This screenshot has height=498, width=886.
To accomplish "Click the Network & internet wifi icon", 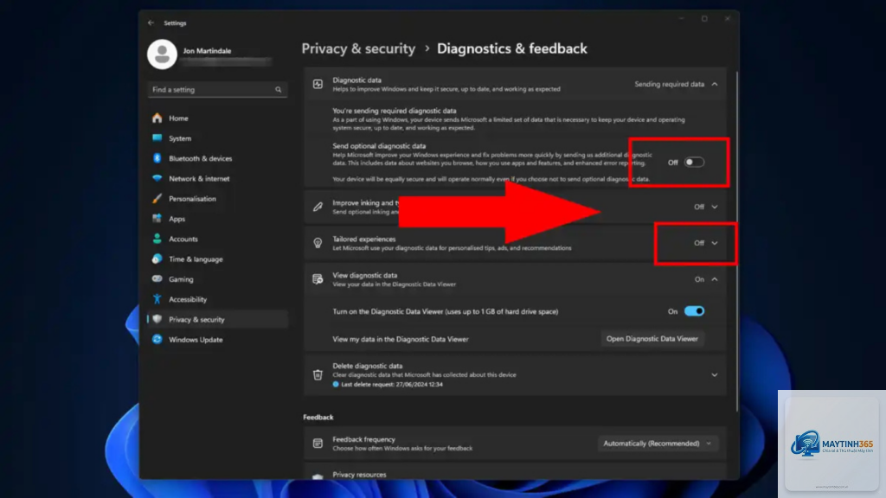I will (x=157, y=178).
